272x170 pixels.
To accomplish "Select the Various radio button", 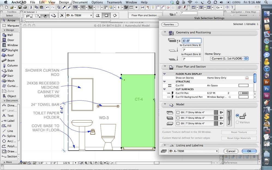I will 237,122.
